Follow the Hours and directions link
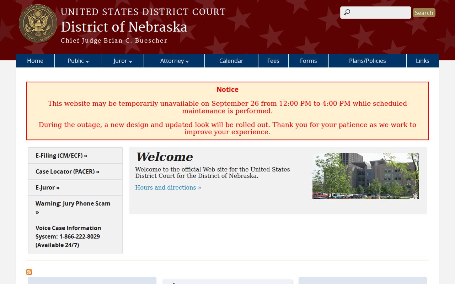The height and width of the screenshot is (284, 455). 168,187
